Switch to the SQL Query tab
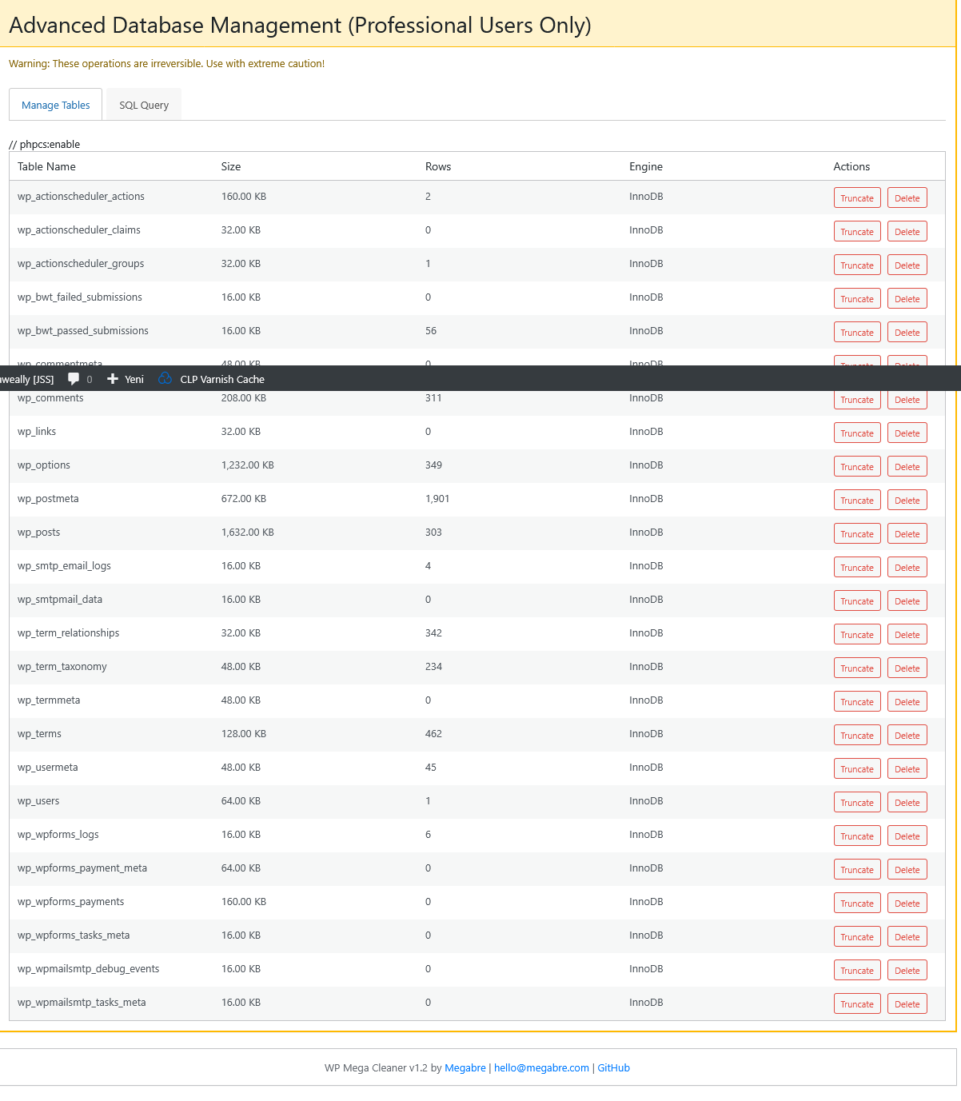The height and width of the screenshot is (1101, 961). 144,105
